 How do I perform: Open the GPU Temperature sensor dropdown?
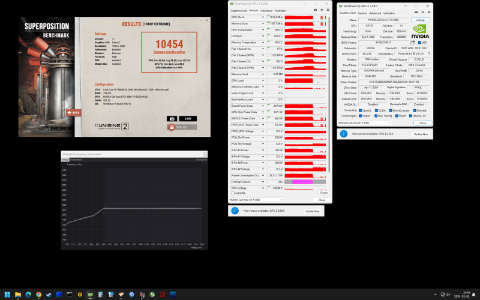[263, 30]
